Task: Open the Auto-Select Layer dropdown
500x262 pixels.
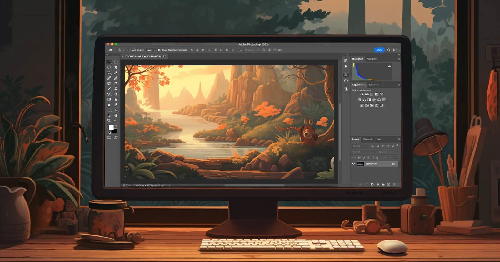Action: pos(151,50)
